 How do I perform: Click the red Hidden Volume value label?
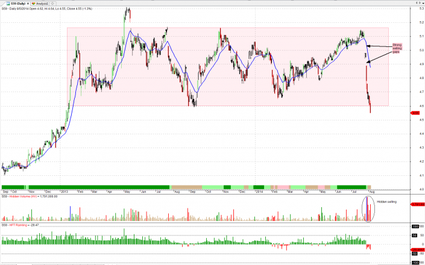pos(418,205)
